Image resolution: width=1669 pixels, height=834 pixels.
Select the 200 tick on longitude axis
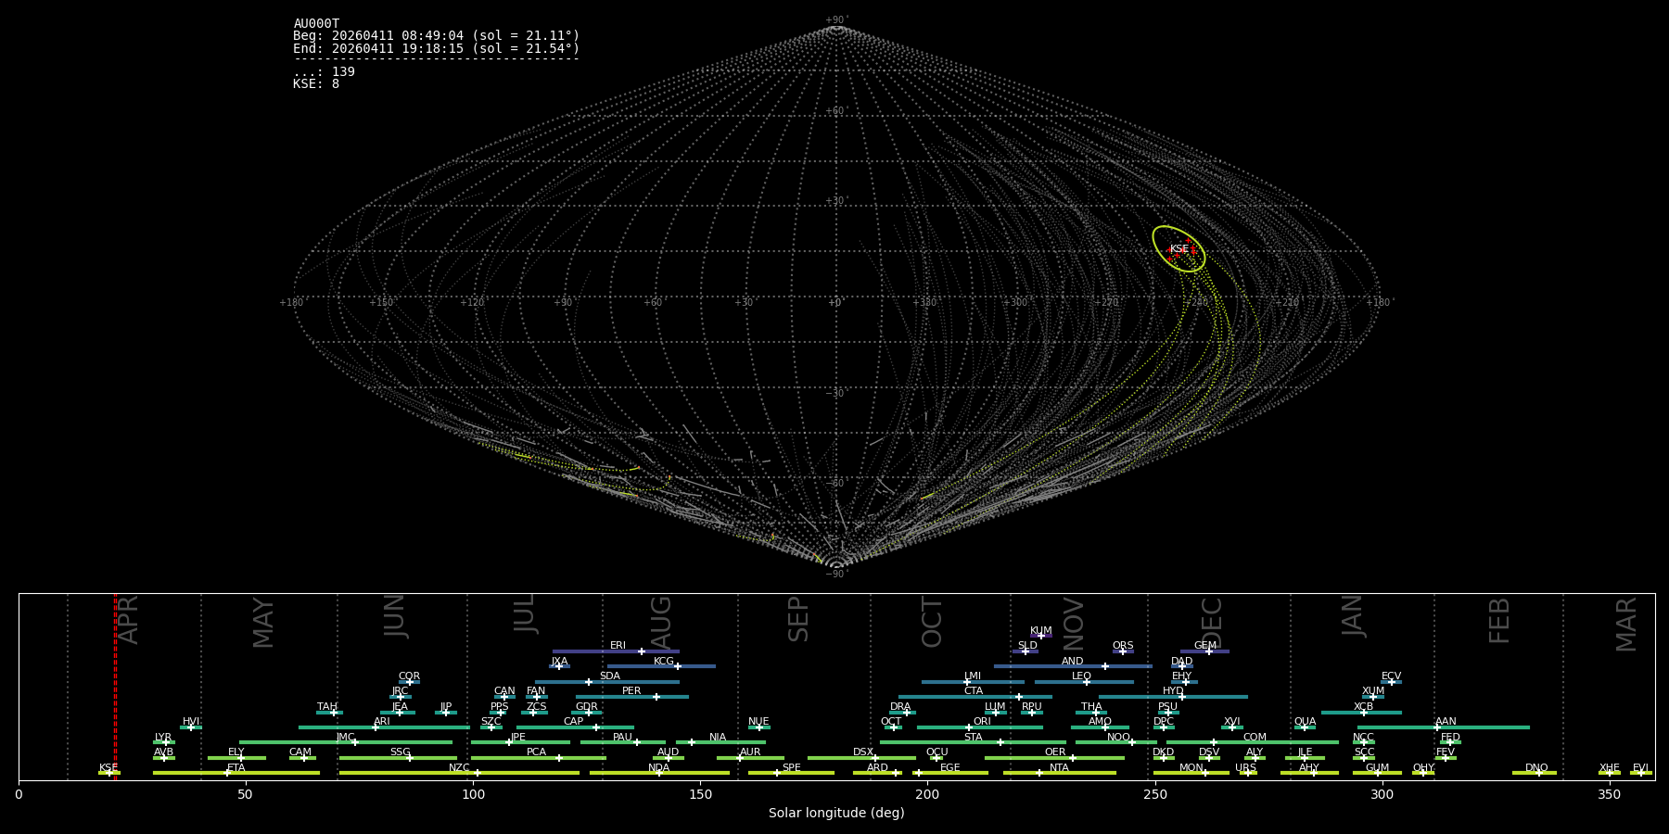pos(927,794)
